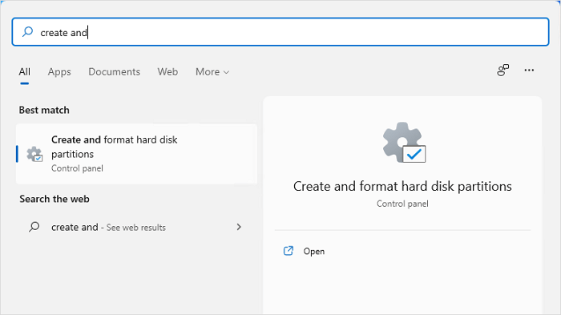561x315 pixels.
Task: Click the large gear checkmark preview icon
Action: coord(404,143)
